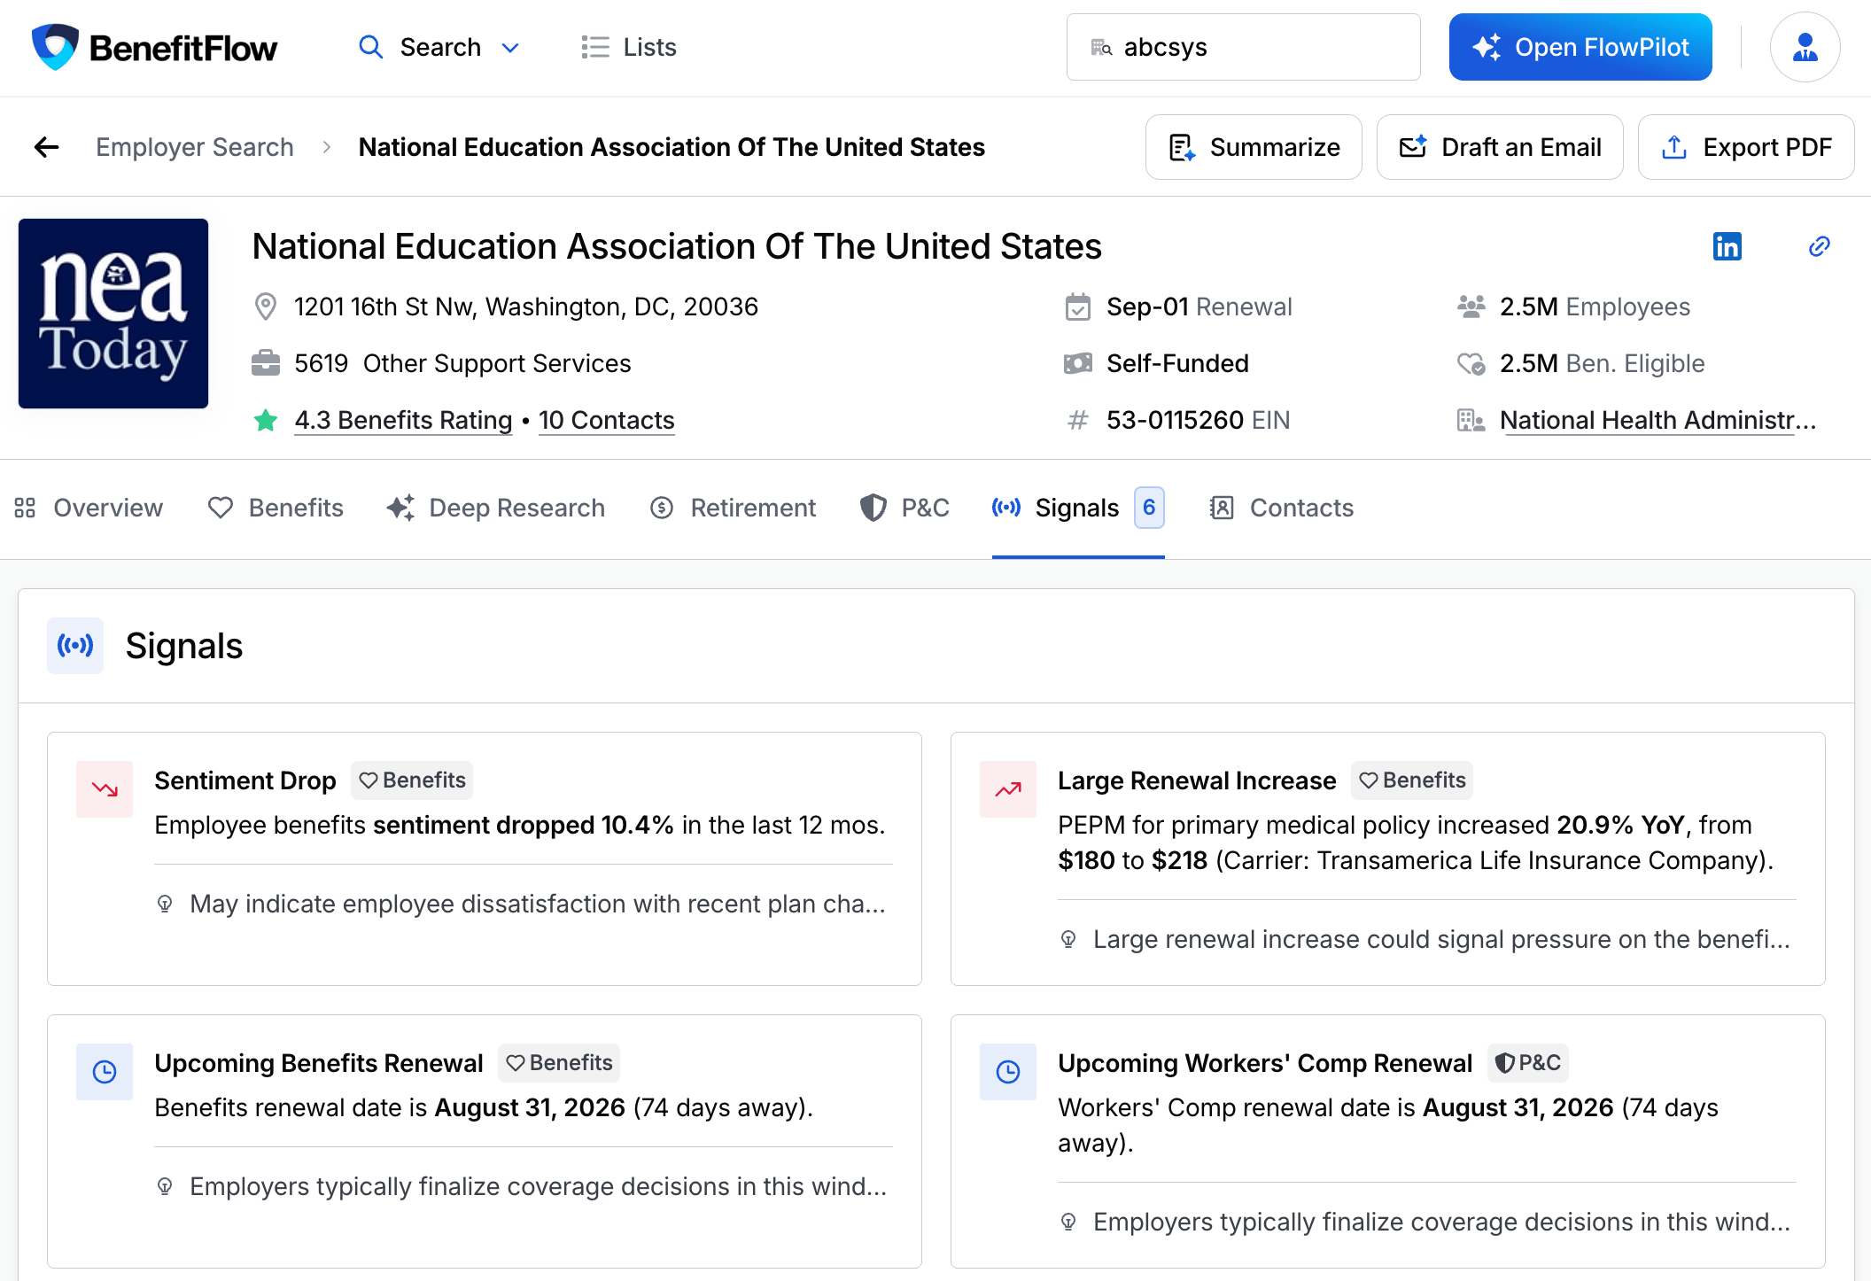Return to Employer Search breadcrumb
The image size is (1871, 1281).
[195, 147]
